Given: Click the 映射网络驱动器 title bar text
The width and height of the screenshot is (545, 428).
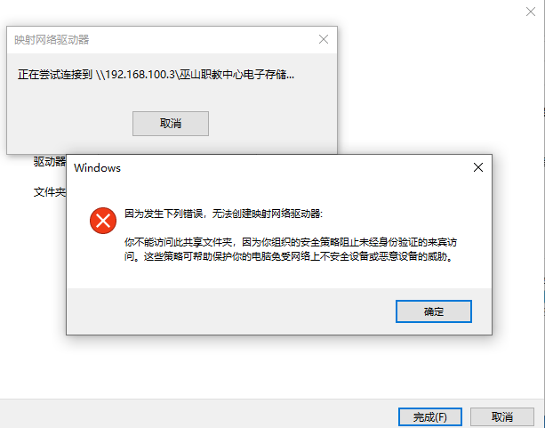Looking at the screenshot, I should point(52,40).
